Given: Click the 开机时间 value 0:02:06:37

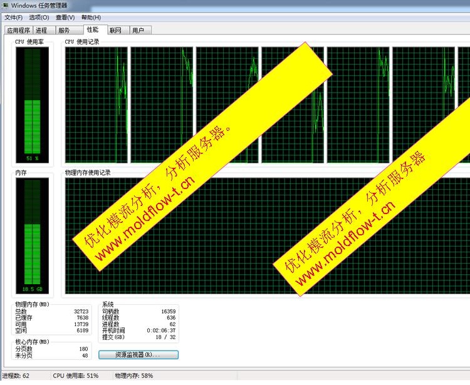Looking at the screenshot, I should [x=161, y=331].
